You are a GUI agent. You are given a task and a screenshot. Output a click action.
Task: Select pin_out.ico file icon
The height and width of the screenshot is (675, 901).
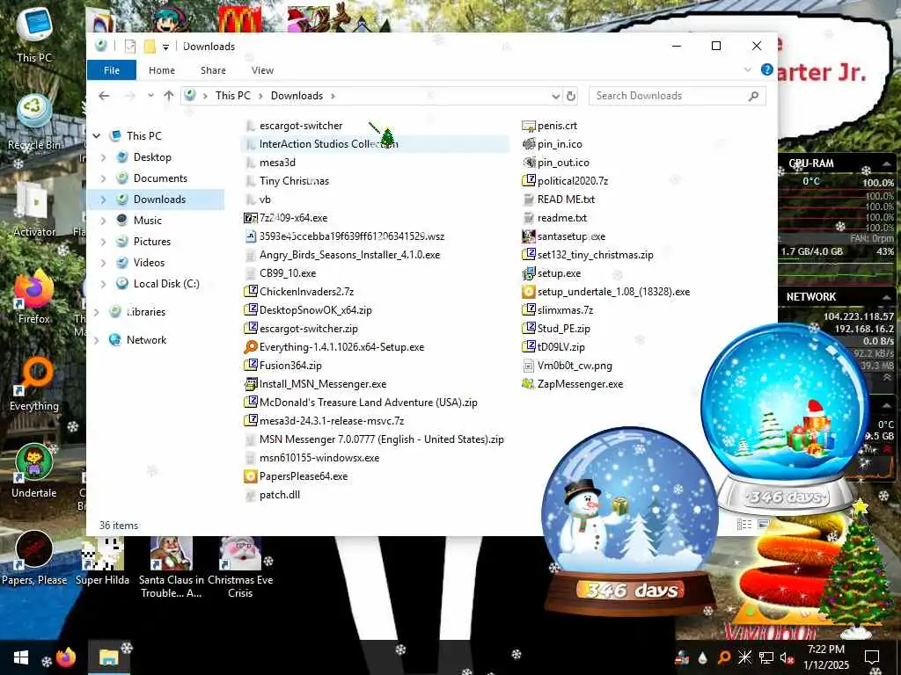(529, 163)
